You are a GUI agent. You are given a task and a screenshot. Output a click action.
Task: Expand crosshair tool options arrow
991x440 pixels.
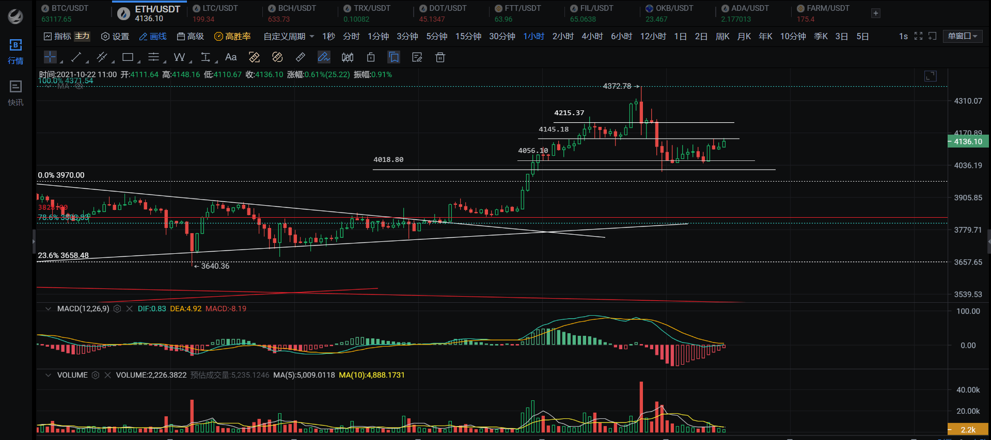click(x=61, y=61)
